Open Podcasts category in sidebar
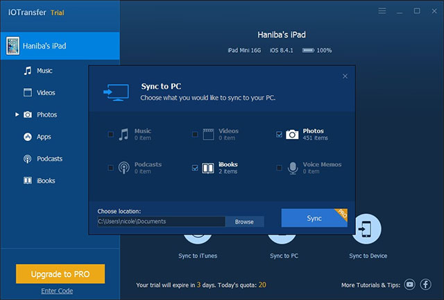This screenshot has width=444, height=300. 49,158
